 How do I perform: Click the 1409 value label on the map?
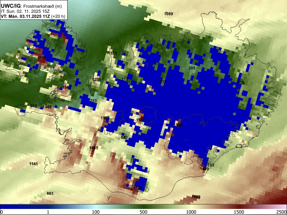(x=196, y=197)
